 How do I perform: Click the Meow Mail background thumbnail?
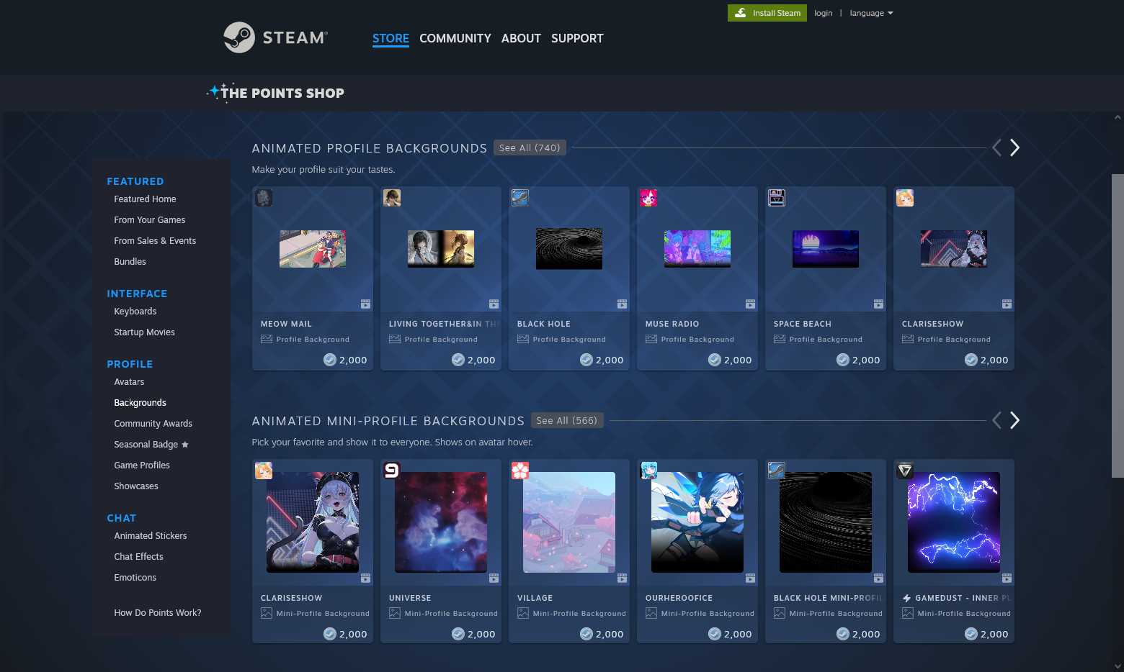coord(313,249)
